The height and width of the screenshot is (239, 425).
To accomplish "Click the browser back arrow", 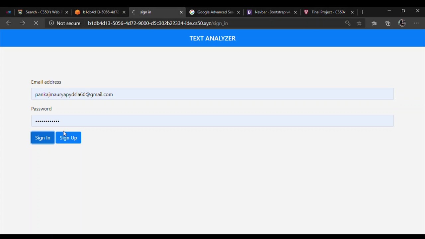I will click(9, 23).
